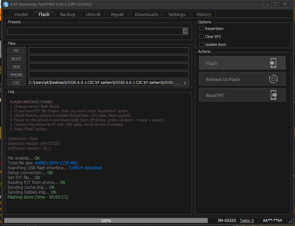
Task: Check the Update Boot option
Action: [x=201, y=45]
